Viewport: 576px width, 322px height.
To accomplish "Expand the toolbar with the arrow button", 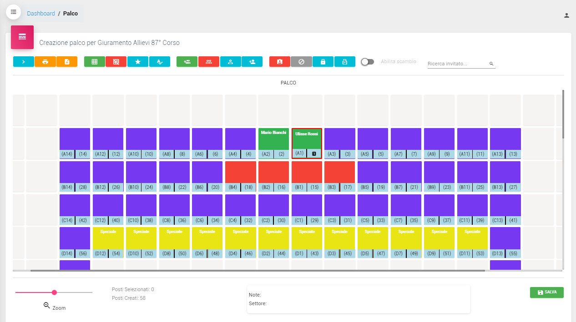I will [24, 62].
